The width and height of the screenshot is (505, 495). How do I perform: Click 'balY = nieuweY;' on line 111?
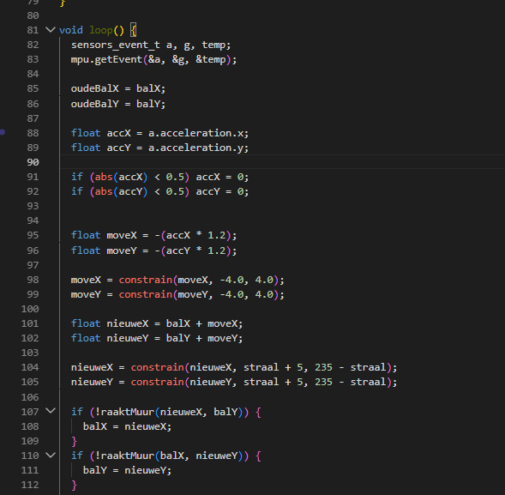pos(127,470)
